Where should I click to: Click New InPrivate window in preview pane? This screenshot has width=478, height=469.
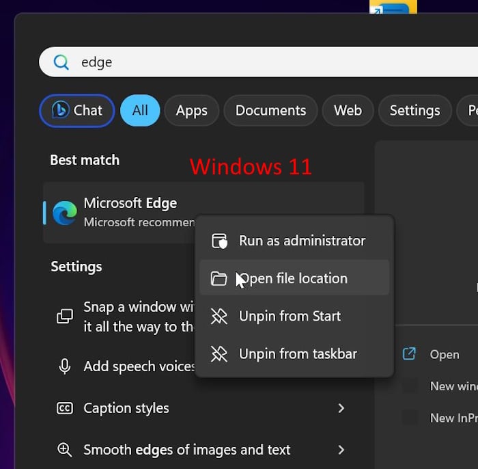coord(454,418)
